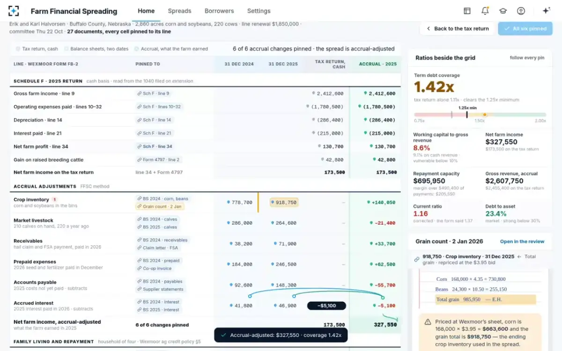This screenshot has height=351, width=562.
Task: Open the notifications bell
Action: pyautogui.click(x=485, y=11)
